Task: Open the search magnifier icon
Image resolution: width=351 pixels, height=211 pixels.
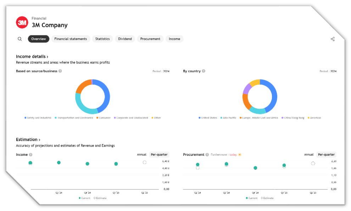Action: pyautogui.click(x=20, y=39)
